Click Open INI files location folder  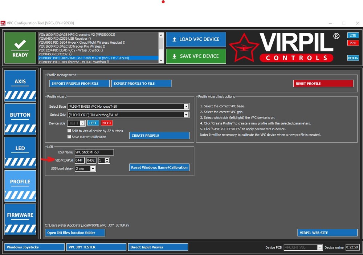75,233
